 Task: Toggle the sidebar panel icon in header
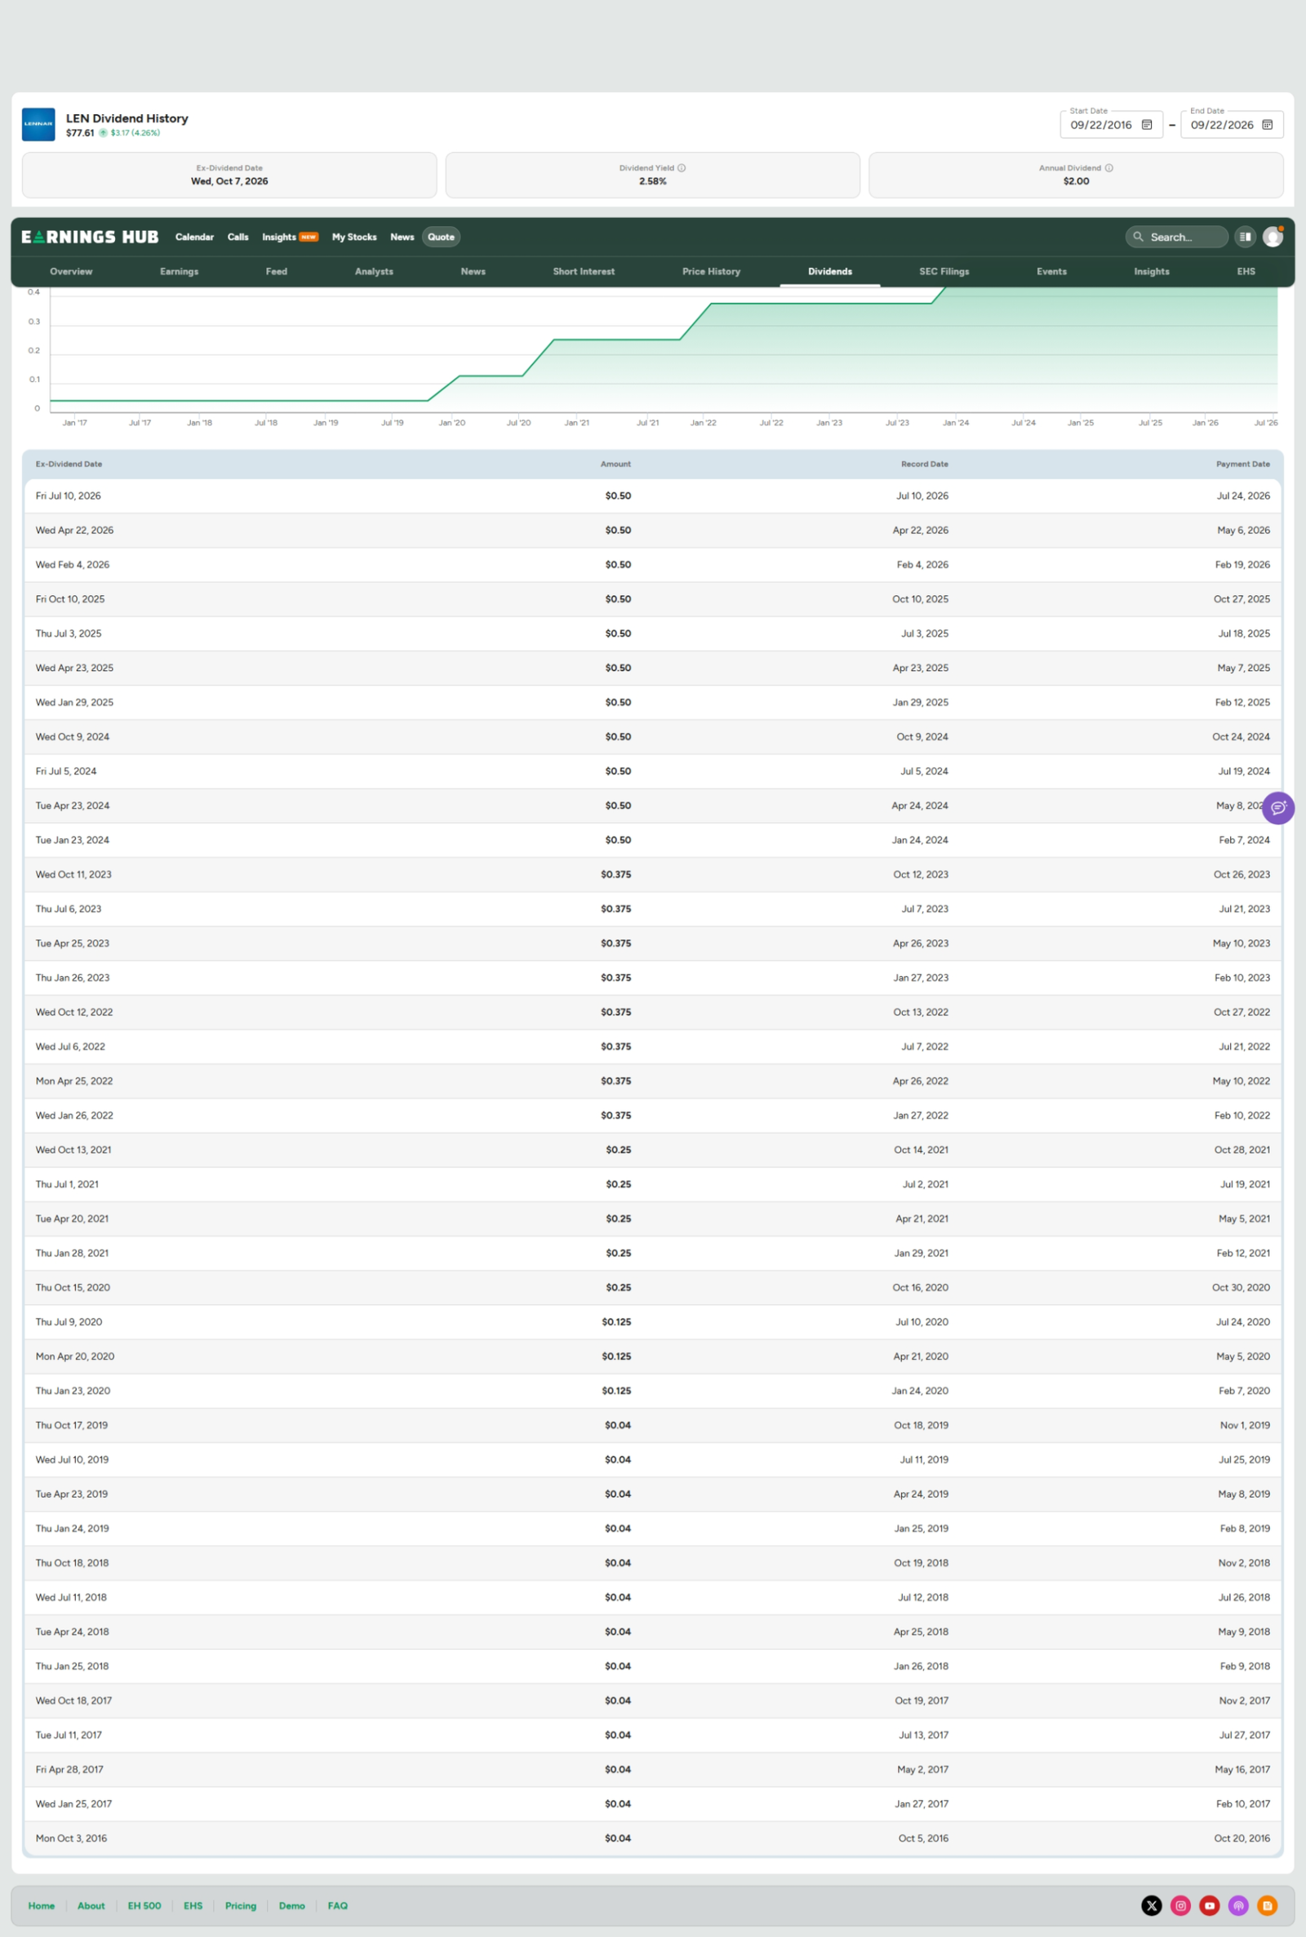click(1244, 238)
